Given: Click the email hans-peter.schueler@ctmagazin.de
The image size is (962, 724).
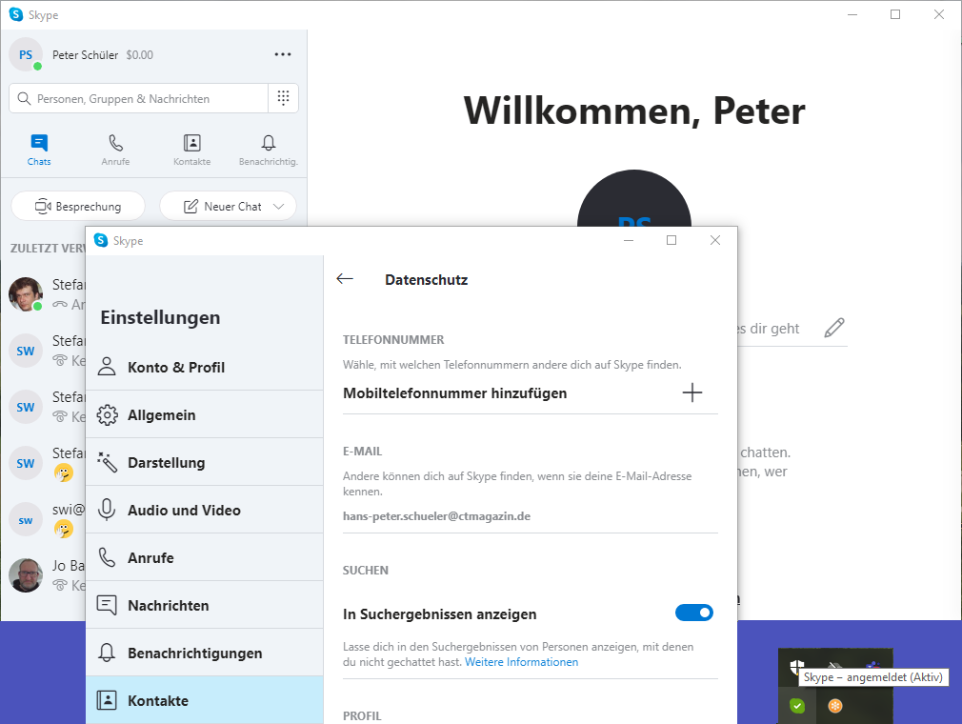Looking at the screenshot, I should 437,516.
